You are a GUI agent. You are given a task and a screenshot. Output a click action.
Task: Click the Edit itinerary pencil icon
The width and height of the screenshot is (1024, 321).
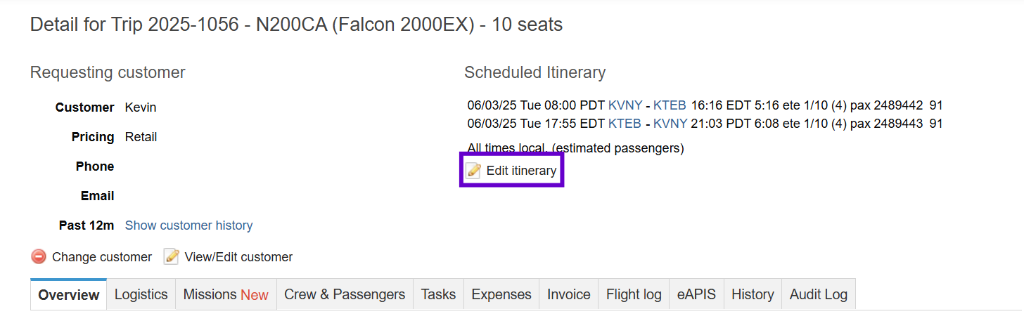point(474,171)
